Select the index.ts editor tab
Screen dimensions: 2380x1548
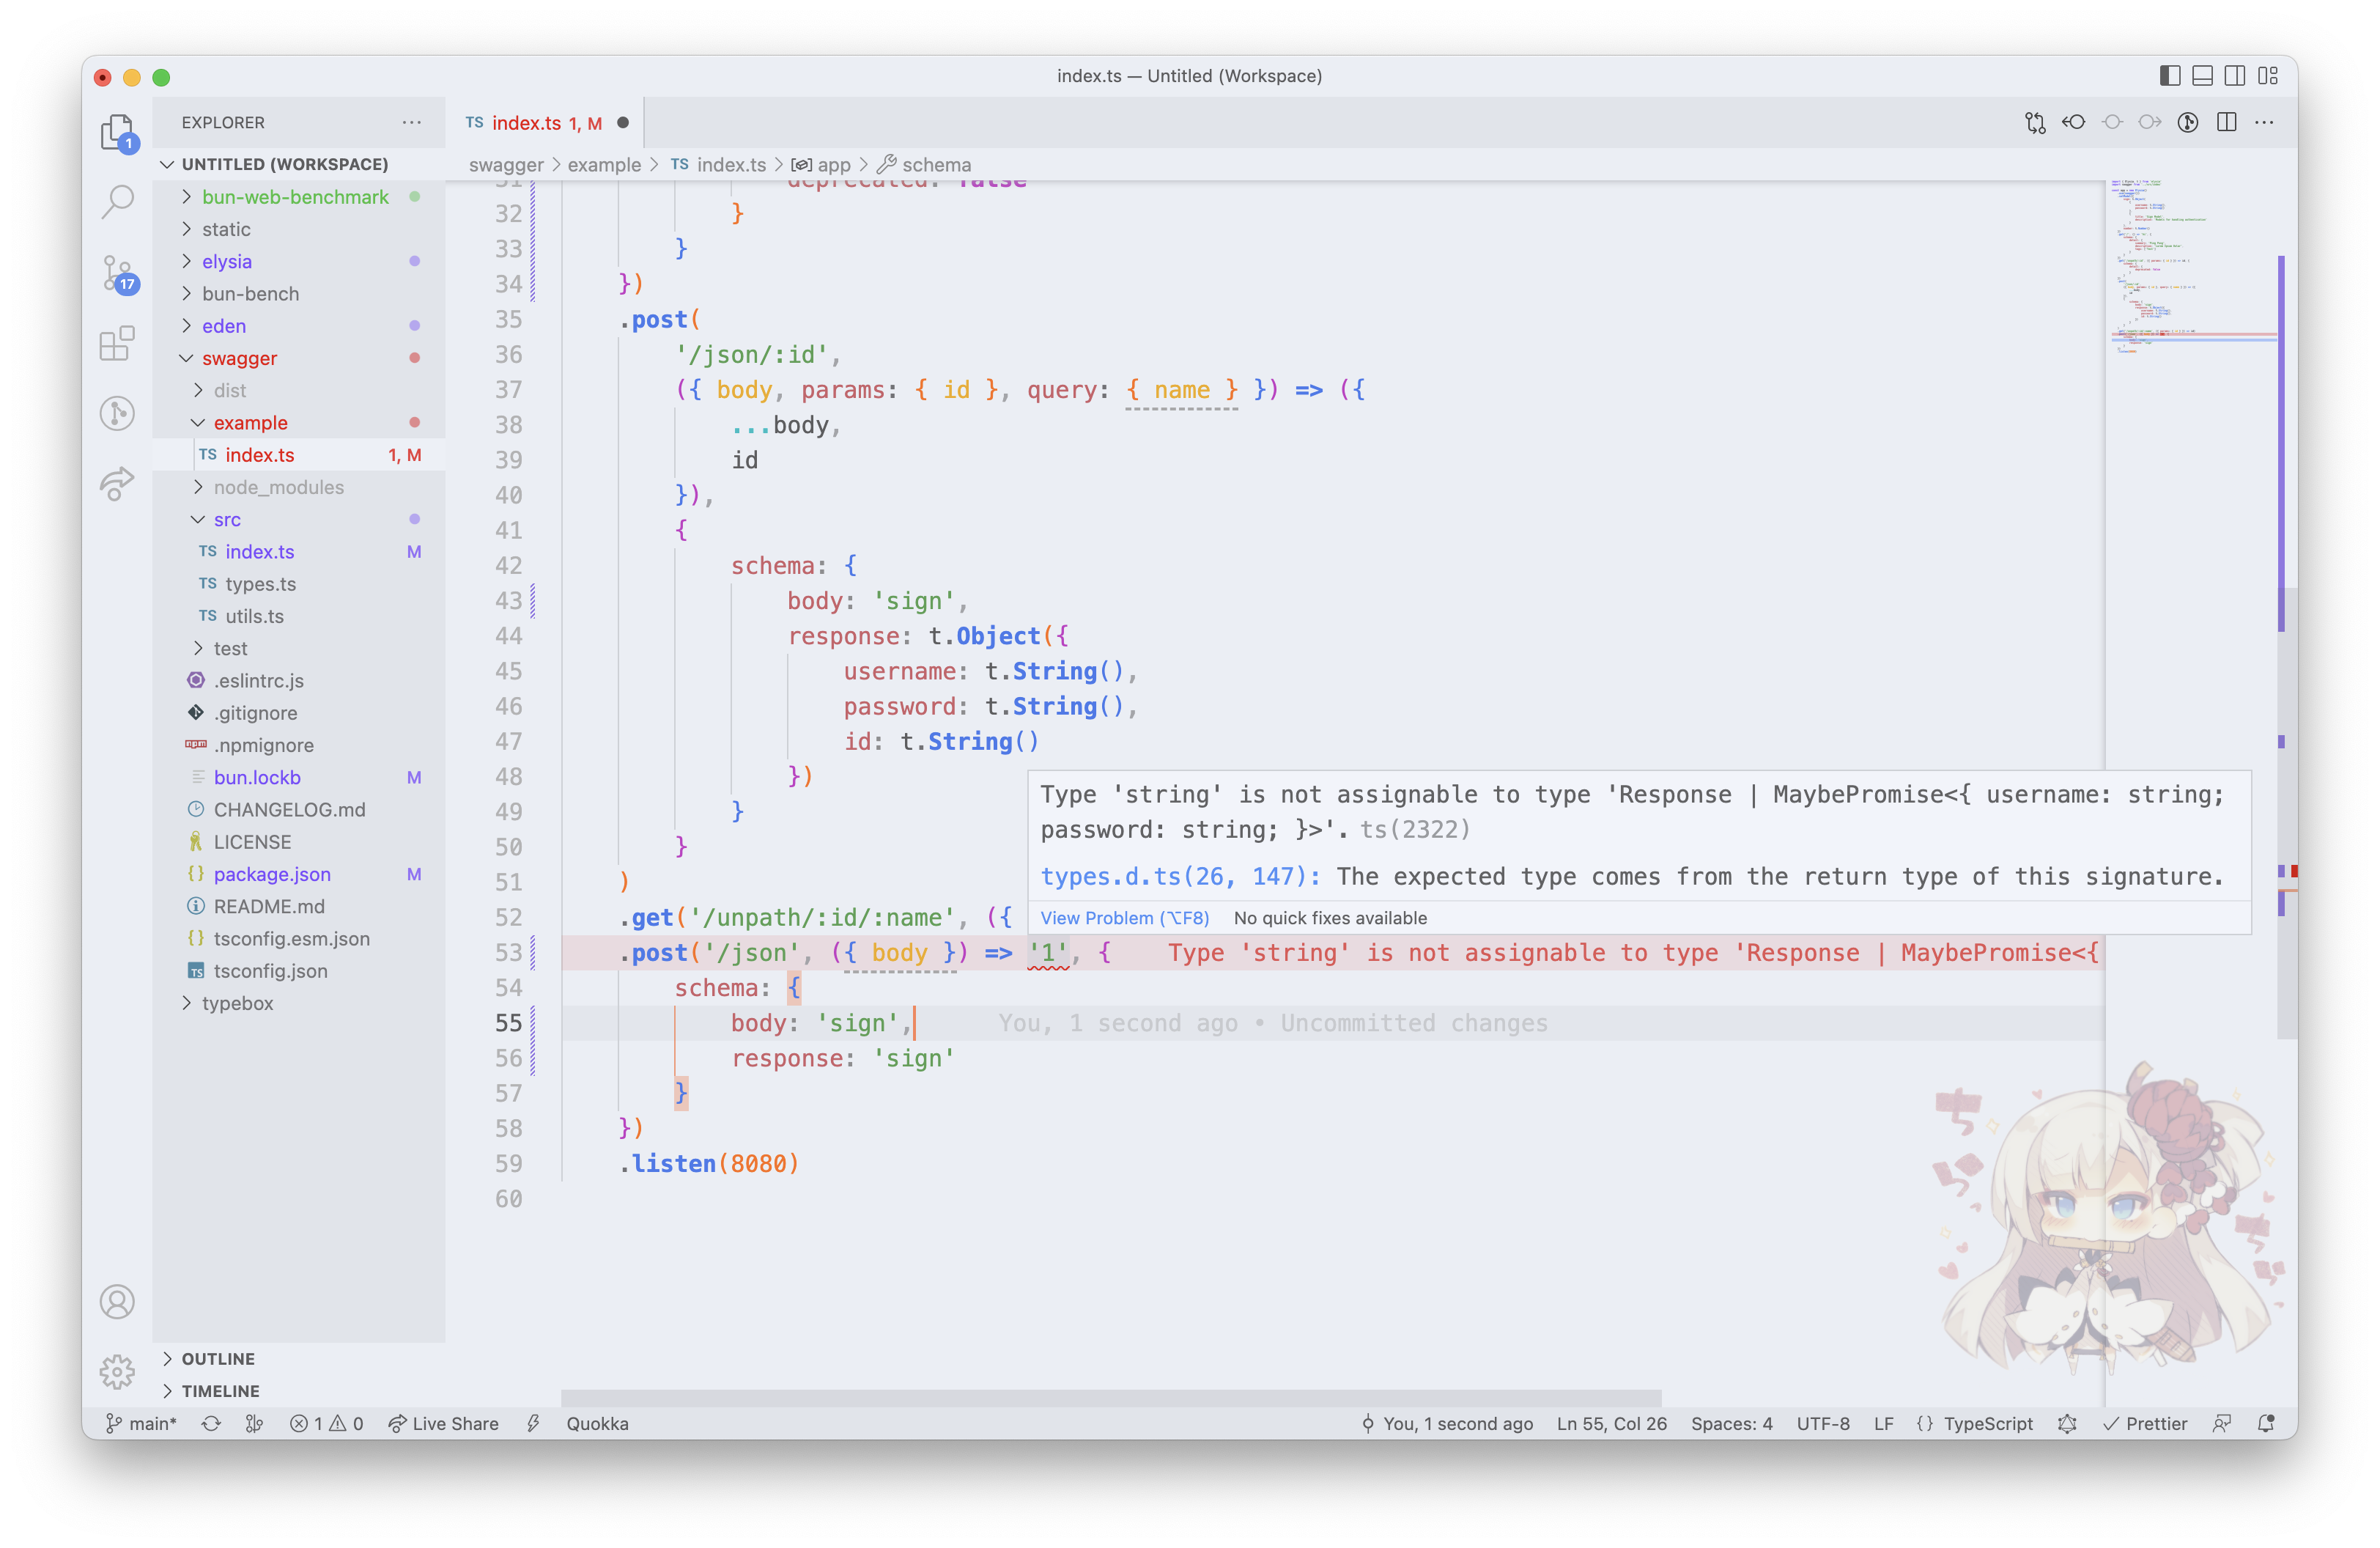click(546, 122)
